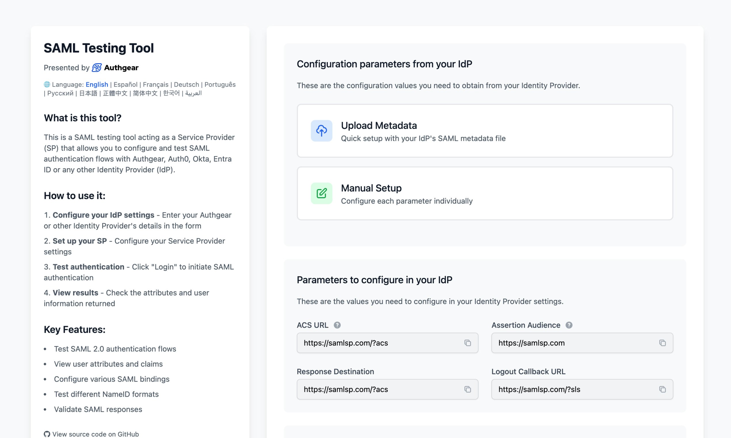Click 'Parameters to configure in your IdP' heading
Viewport: 731px width, 438px height.
[x=374, y=280]
